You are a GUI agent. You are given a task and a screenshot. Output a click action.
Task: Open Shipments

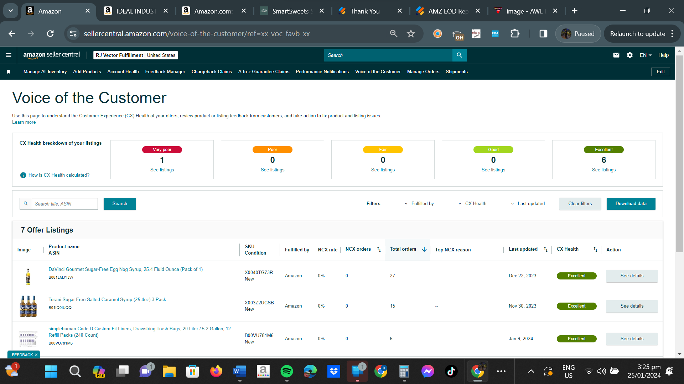point(457,72)
